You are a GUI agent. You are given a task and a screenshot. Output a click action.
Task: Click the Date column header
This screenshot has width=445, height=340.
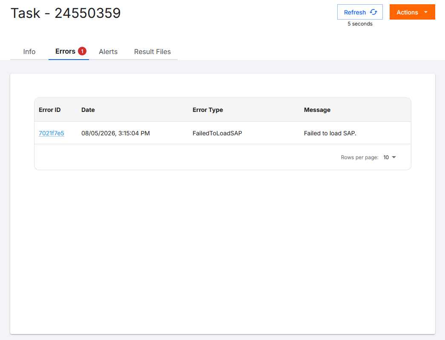(x=88, y=110)
